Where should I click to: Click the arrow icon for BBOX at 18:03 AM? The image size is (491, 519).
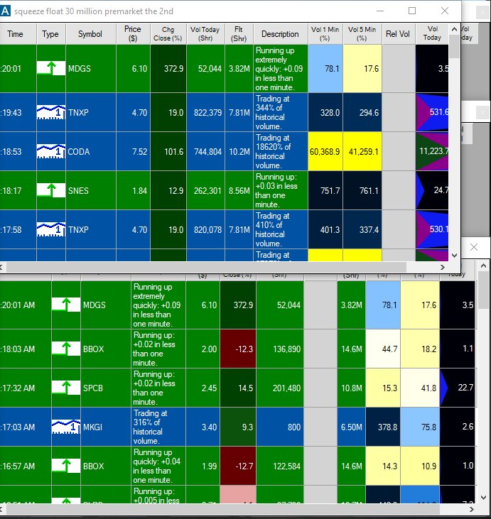coord(66,349)
